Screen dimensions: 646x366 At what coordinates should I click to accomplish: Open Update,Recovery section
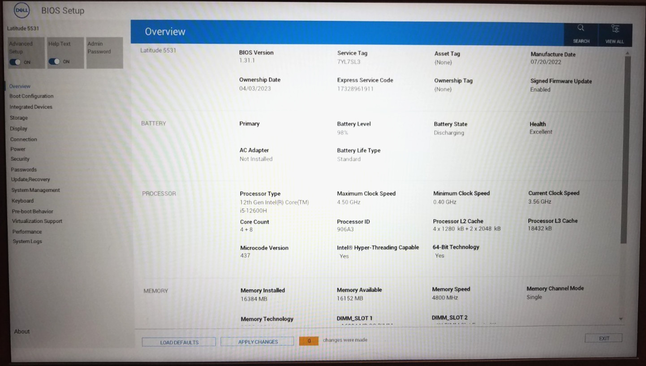point(30,179)
